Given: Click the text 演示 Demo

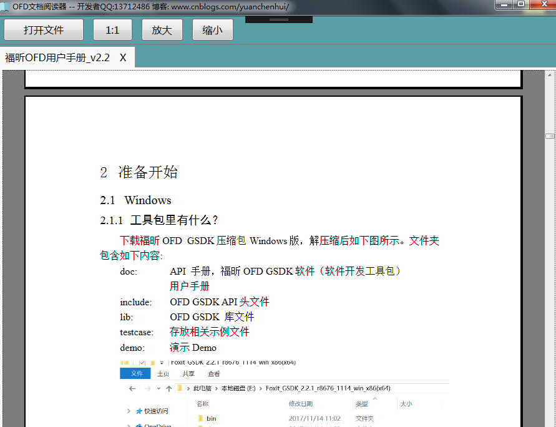Looking at the screenshot, I should 193,347.
